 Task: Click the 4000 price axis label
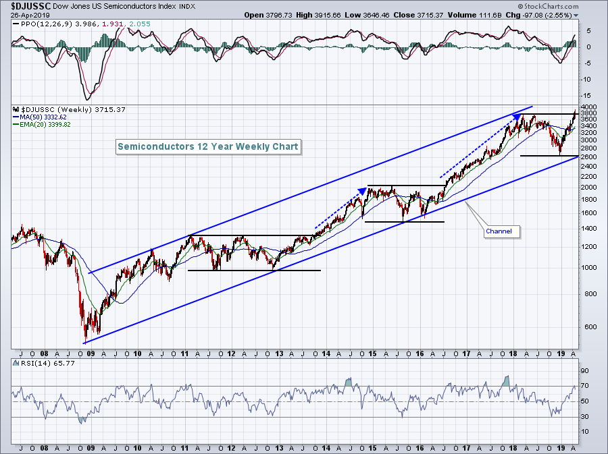[589, 107]
